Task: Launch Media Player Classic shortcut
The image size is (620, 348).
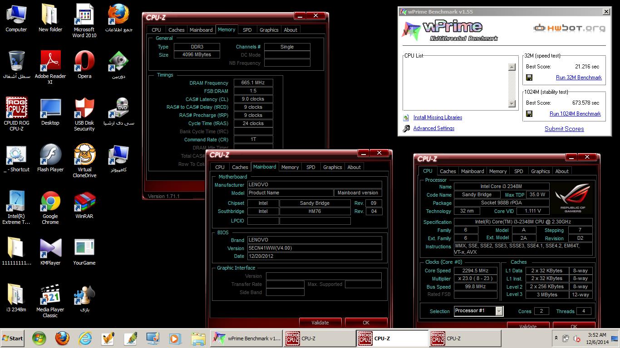Action: (x=50, y=301)
